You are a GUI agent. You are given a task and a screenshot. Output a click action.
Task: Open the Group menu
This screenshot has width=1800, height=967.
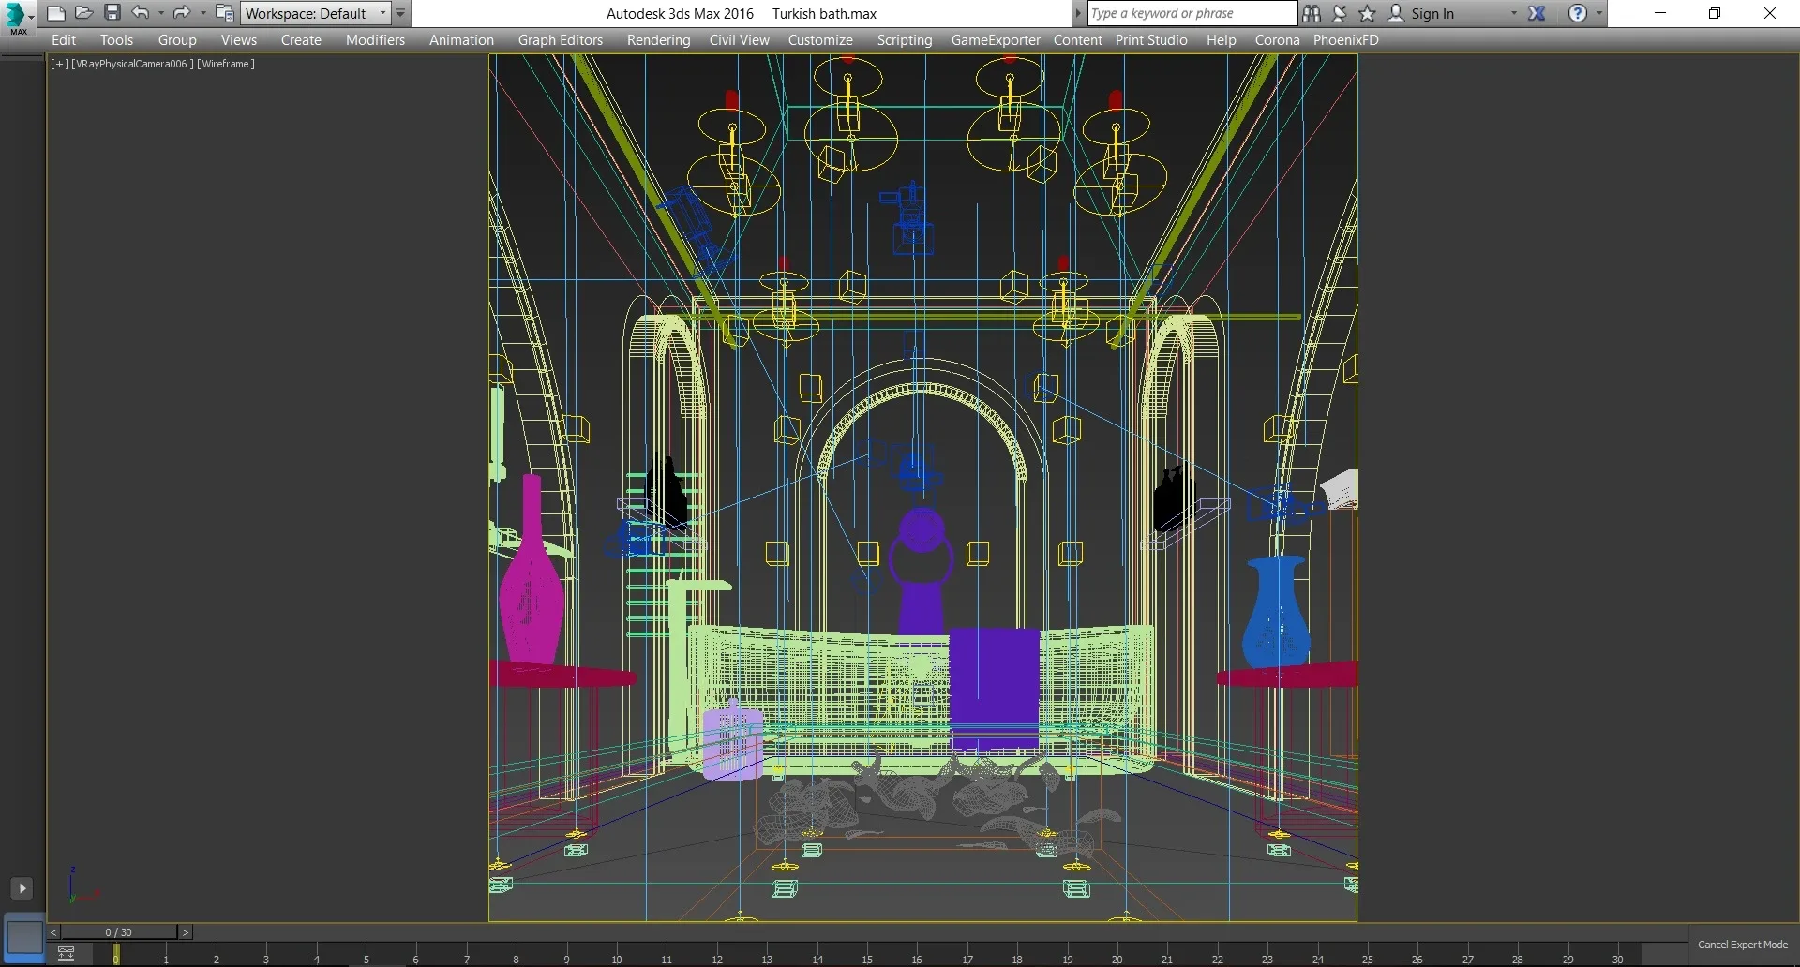click(177, 40)
